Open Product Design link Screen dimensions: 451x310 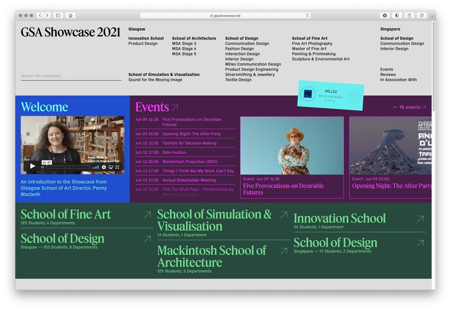click(143, 44)
